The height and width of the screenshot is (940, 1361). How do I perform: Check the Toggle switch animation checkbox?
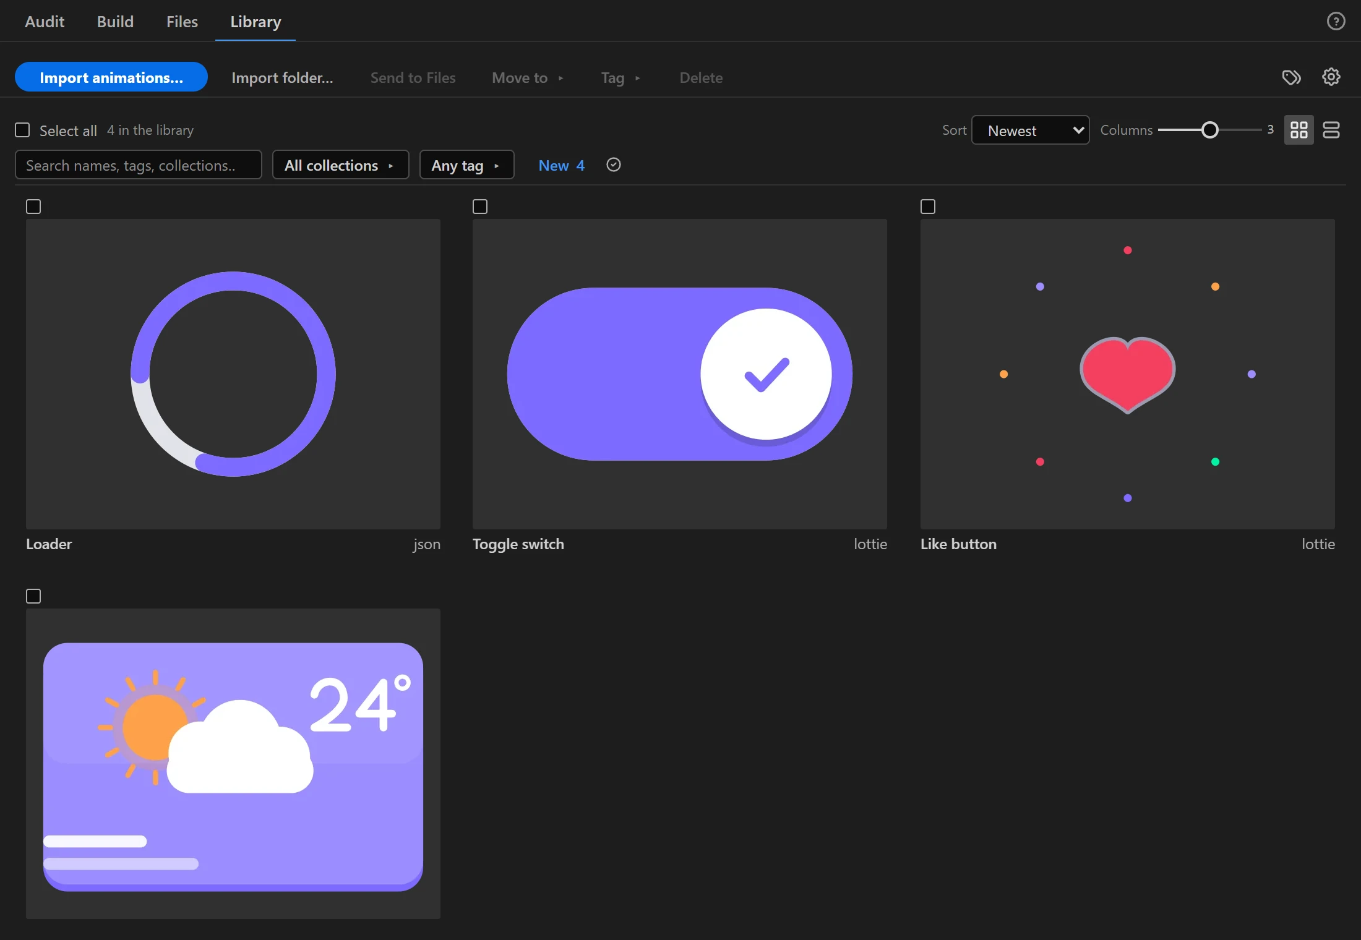point(480,207)
